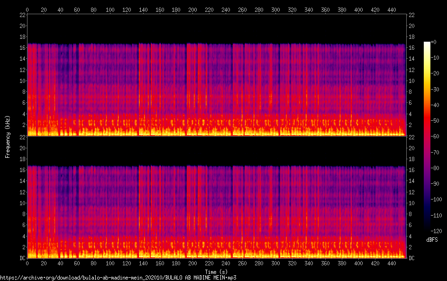
Task: Select the archive.org download URL text
Action: pos(119,278)
